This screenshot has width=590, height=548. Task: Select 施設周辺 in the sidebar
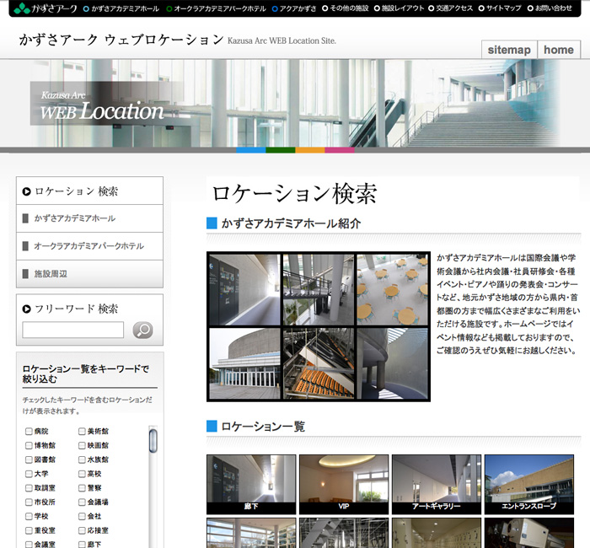pyautogui.click(x=89, y=274)
